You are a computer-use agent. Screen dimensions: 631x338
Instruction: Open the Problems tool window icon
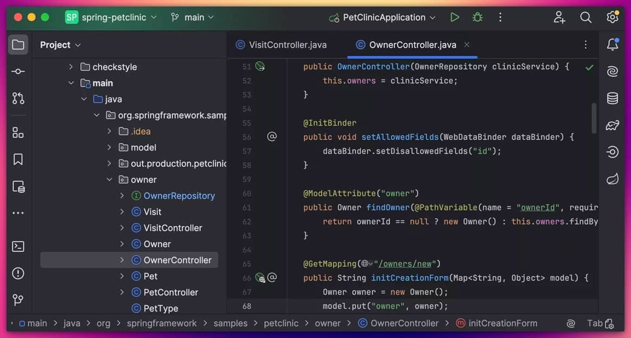(x=18, y=273)
